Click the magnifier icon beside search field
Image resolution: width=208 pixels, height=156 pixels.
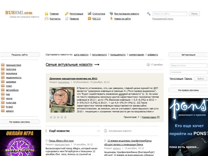coord(149,14)
